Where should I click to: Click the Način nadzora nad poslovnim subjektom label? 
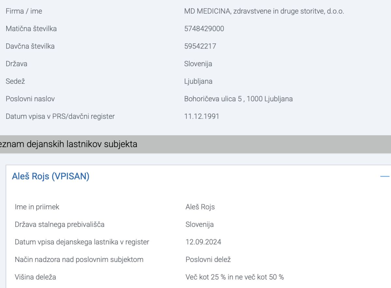(x=79, y=260)
